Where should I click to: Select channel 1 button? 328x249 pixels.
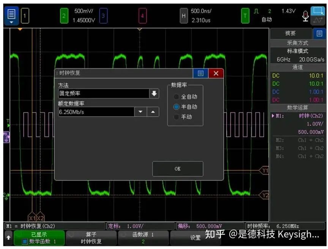click(25, 16)
